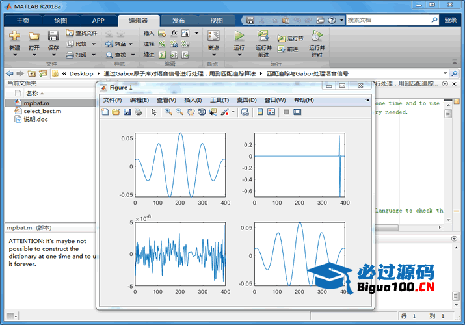Click the Run button in the editor ribbon

coord(239,36)
